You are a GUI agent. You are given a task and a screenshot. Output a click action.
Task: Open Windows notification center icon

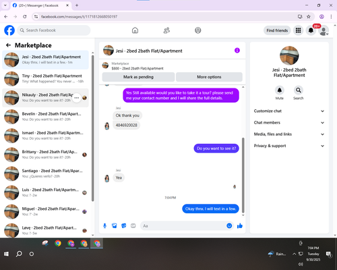[328, 254]
